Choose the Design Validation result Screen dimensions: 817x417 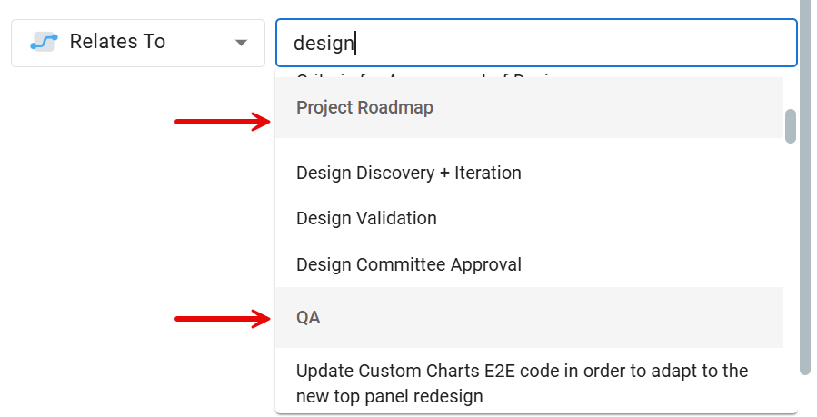(x=366, y=218)
